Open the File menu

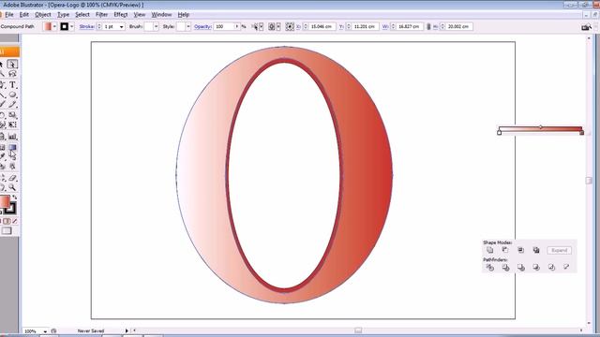point(9,15)
